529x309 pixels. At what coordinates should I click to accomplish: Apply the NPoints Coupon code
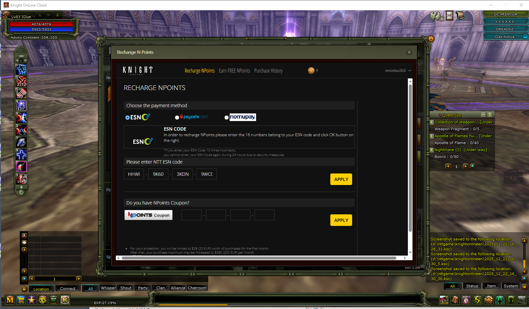(x=341, y=220)
